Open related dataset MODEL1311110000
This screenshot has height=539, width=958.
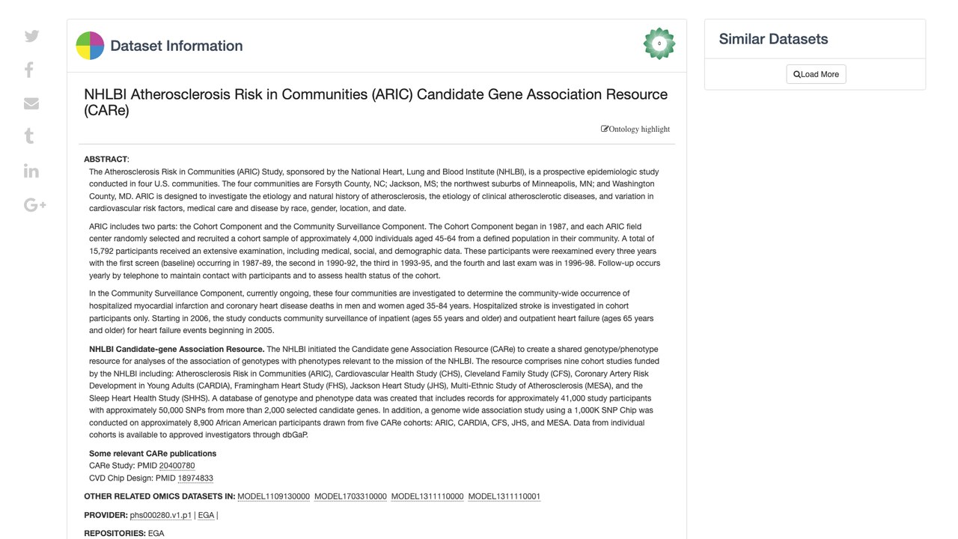click(x=427, y=496)
